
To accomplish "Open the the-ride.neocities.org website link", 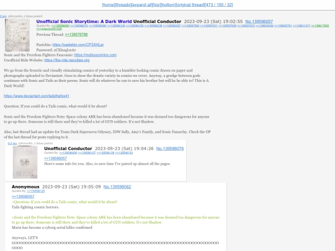I will point(67,60).
